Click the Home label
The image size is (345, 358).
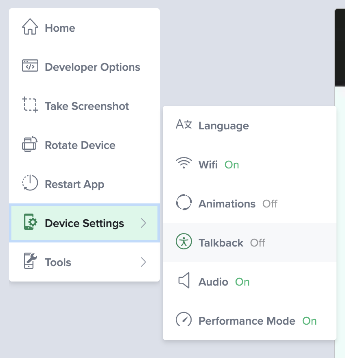coord(60,28)
